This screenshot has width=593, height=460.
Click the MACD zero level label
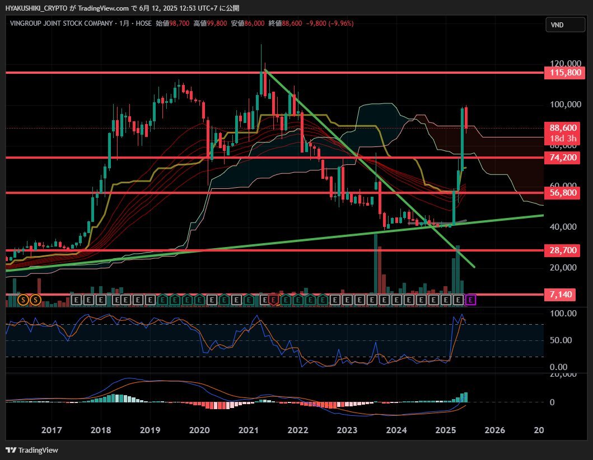[552, 402]
